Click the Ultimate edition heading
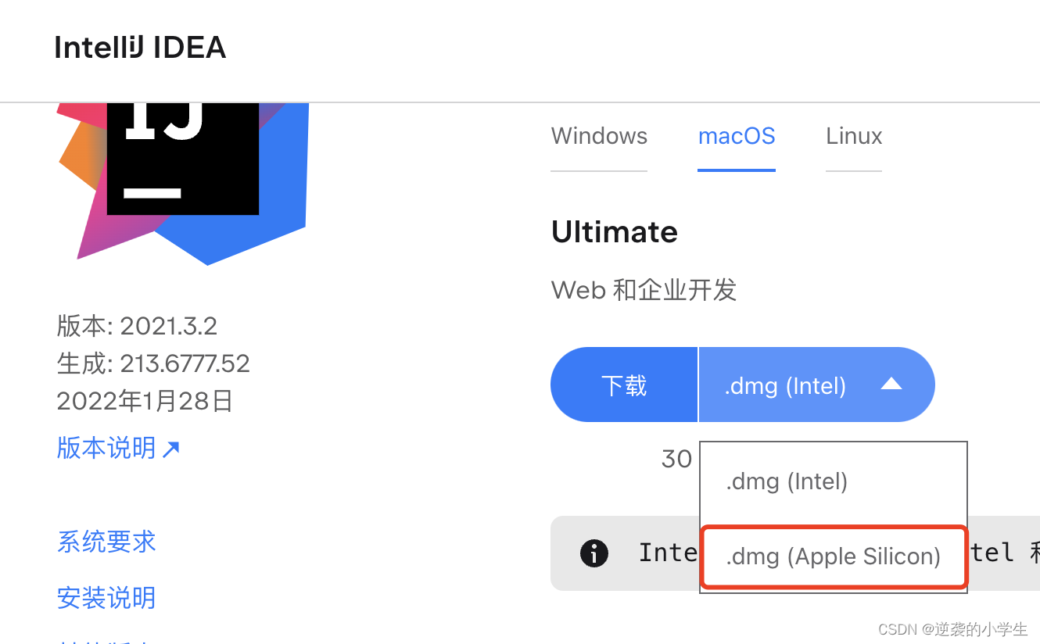 tap(615, 232)
